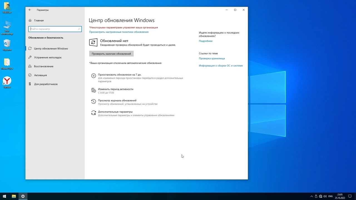The height and width of the screenshot is (200, 356).
Task: Click Проверить наличие обновлений button
Action: click(111, 54)
